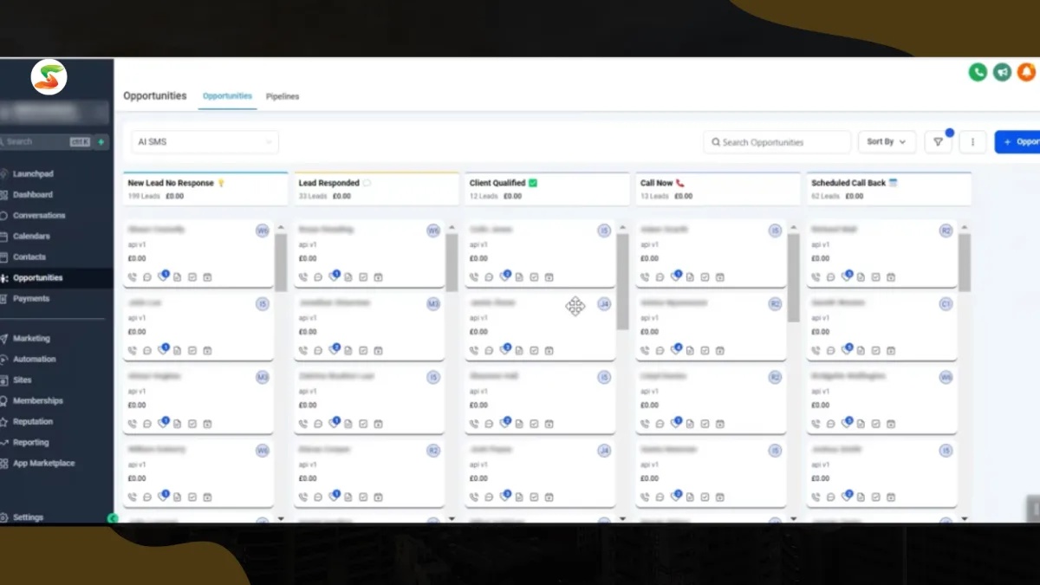The image size is (1040, 585).
Task: Click scrollbar thumb of Client Qualified column
Action: pyautogui.click(x=622, y=282)
